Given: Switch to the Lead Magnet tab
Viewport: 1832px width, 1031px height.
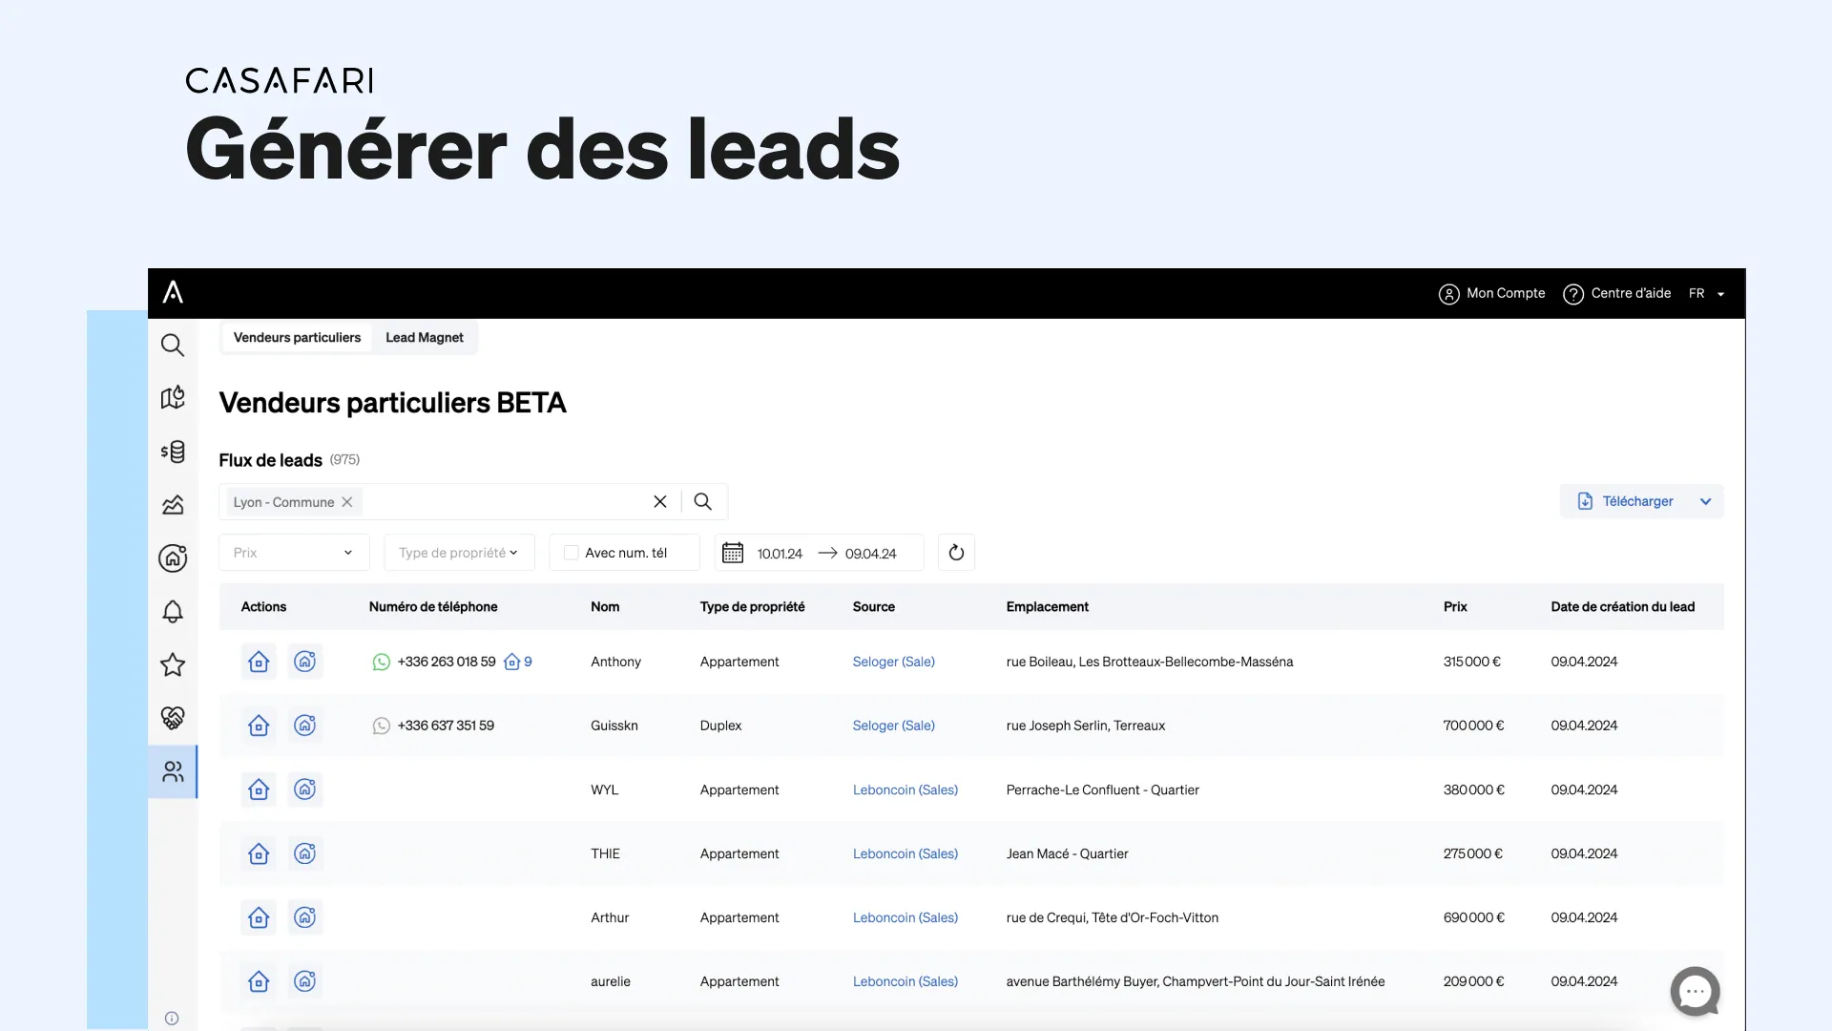Looking at the screenshot, I should [x=425, y=338].
